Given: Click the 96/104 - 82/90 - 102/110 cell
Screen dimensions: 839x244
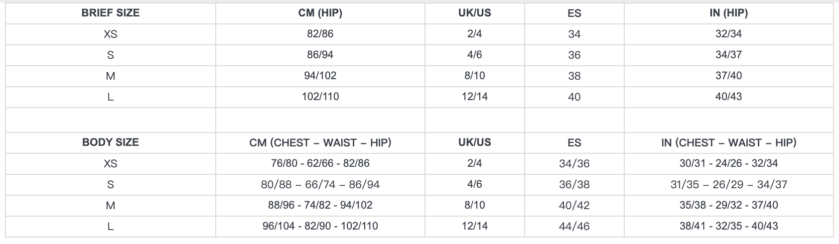Looking at the screenshot, I should tap(320, 226).
